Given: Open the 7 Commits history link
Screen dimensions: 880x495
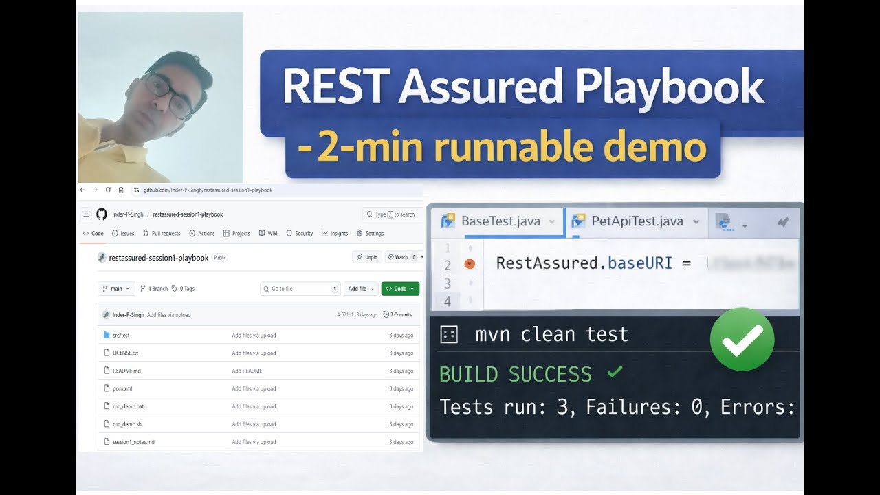Looking at the screenshot, I should coord(397,315).
